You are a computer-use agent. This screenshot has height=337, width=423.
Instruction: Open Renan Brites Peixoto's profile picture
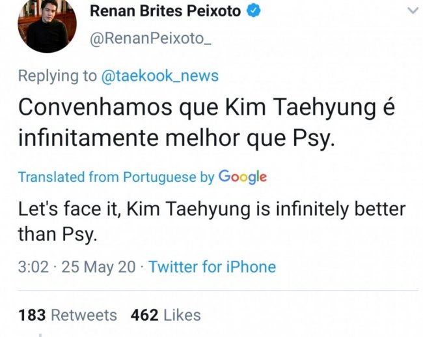(48, 26)
